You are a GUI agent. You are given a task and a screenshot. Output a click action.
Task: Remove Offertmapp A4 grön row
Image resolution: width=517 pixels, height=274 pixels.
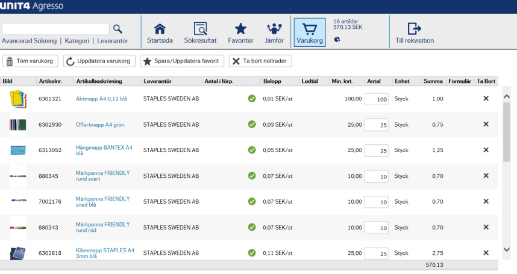(x=486, y=124)
